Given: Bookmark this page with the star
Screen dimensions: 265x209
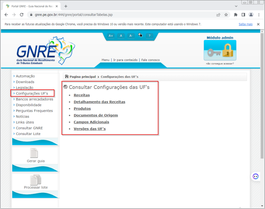Looking at the screenshot, I should (226, 15).
